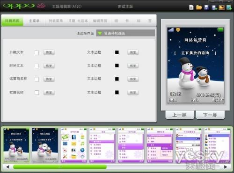Click 恢复 for 文本边框 in 时间文本 row
This screenshot has height=173, width=234.
pyautogui.click(x=133, y=66)
